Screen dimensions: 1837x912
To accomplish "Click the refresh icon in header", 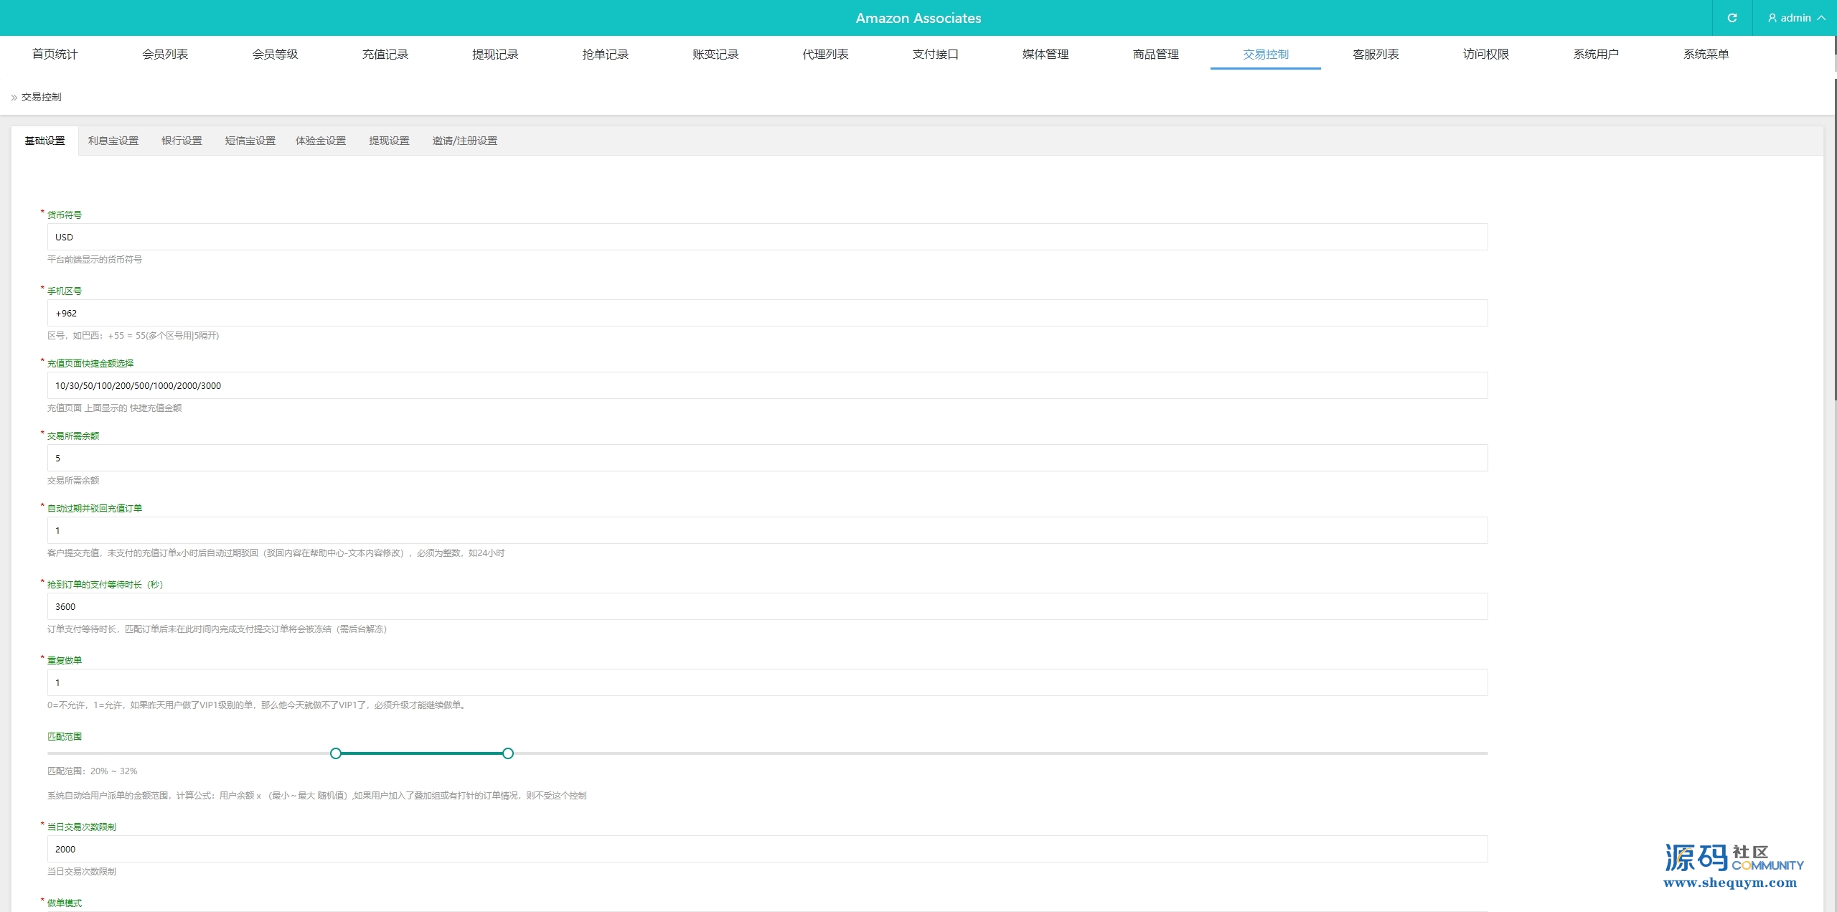I will point(1732,18).
